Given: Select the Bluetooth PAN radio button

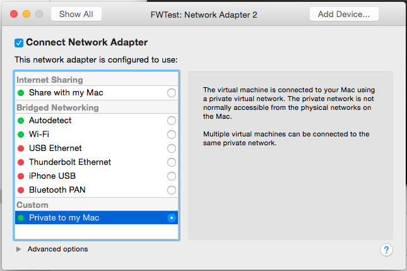Looking at the screenshot, I should [171, 190].
